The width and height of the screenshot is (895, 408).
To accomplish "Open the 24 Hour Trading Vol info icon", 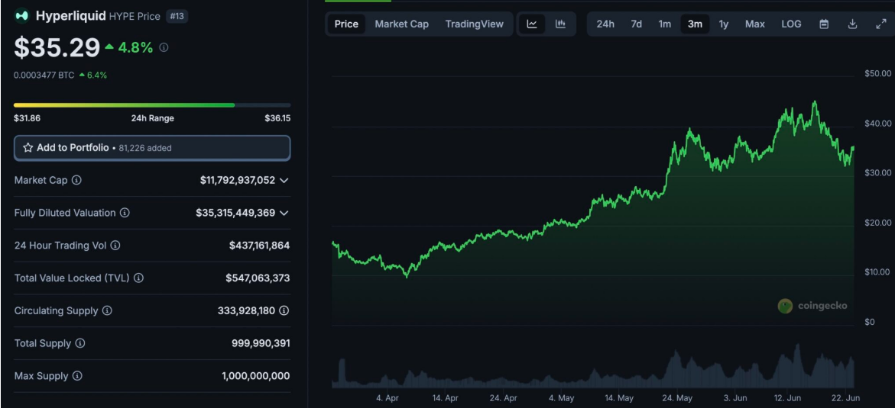I will [x=115, y=246].
